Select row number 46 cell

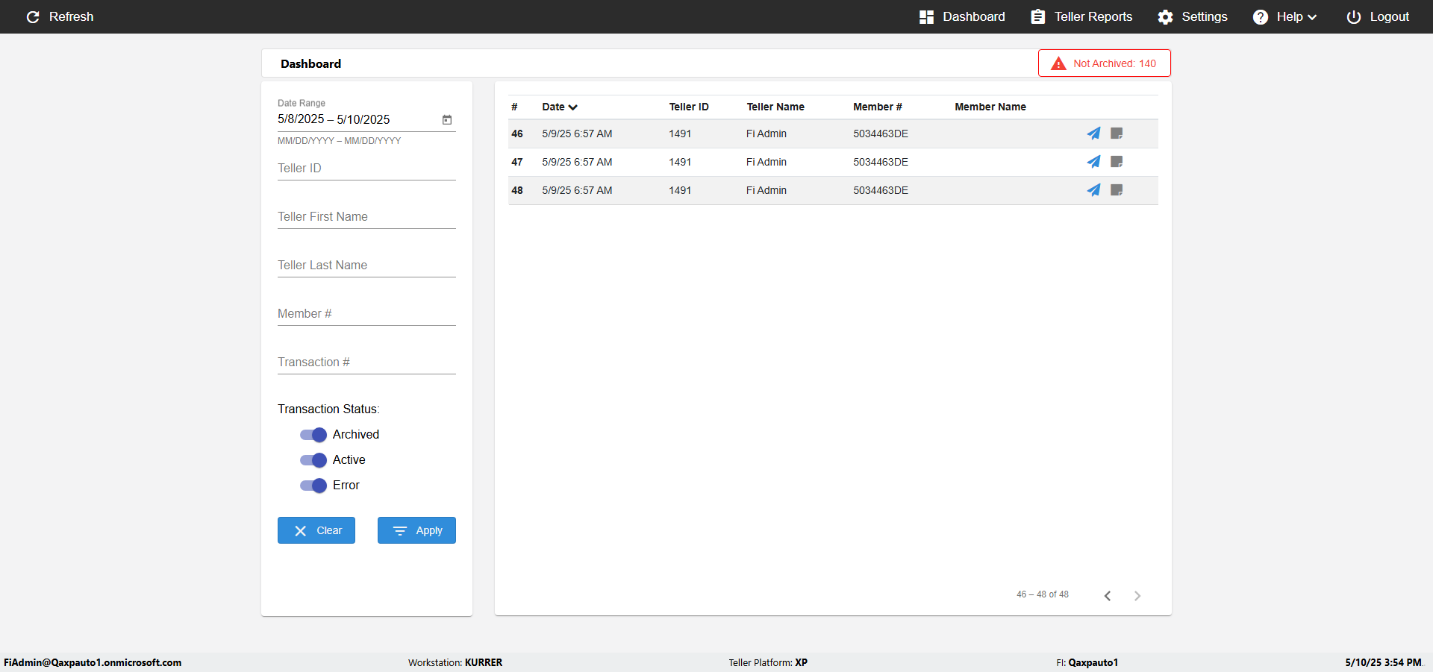517,134
